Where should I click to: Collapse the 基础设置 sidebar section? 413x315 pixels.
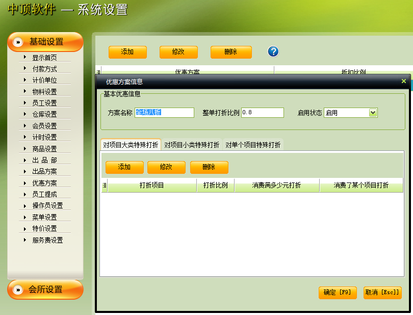pos(45,42)
